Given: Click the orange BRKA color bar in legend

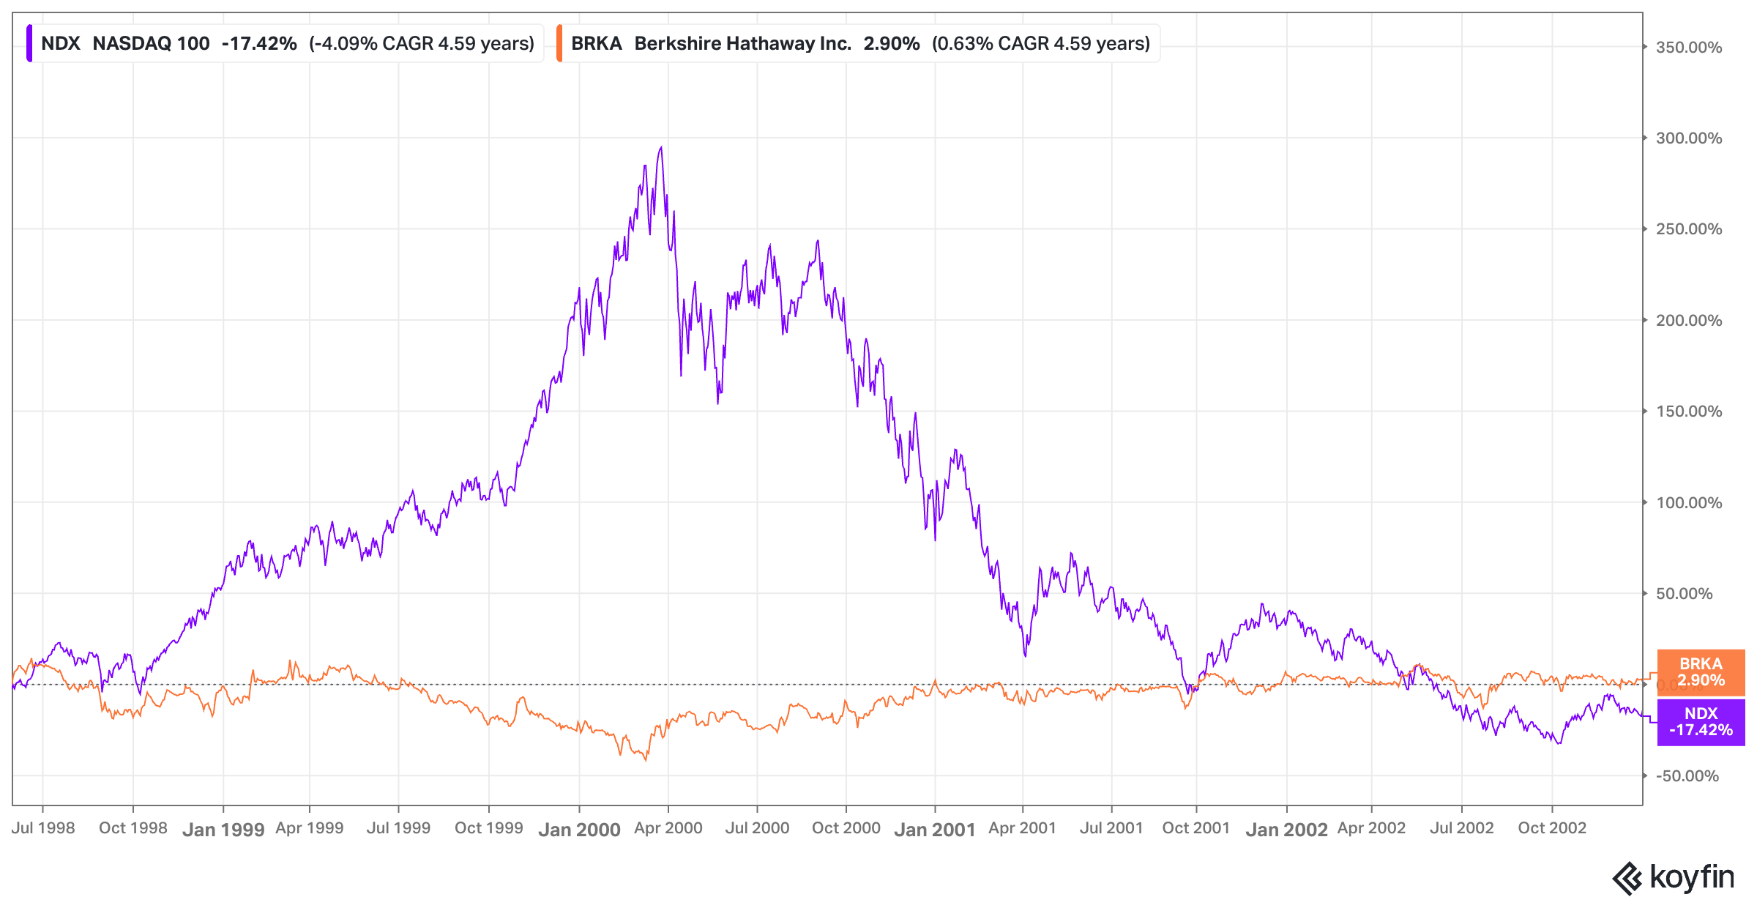Looking at the screenshot, I should [559, 43].
